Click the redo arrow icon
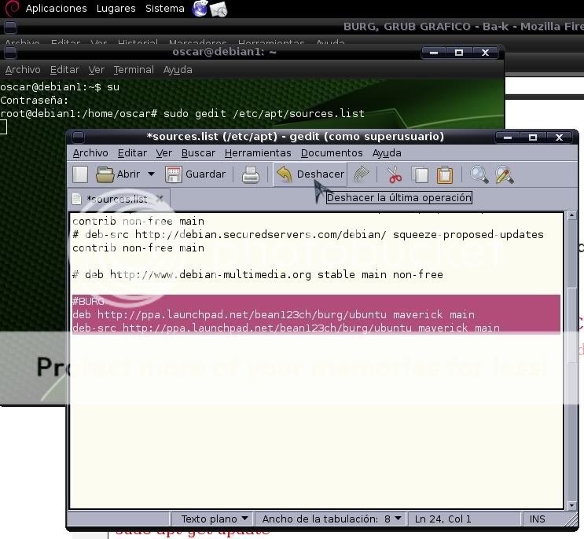 point(361,174)
